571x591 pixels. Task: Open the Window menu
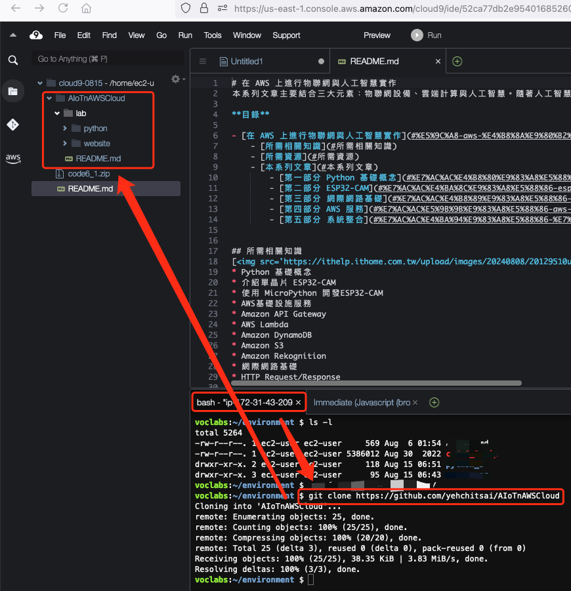coord(247,35)
